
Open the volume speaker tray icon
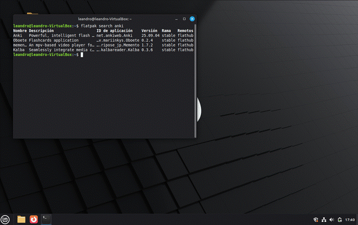pos(332,220)
